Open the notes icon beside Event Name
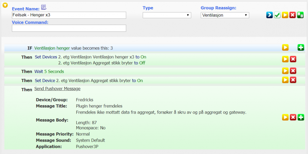The width and height of the screenshot is (308, 154). [44, 7]
